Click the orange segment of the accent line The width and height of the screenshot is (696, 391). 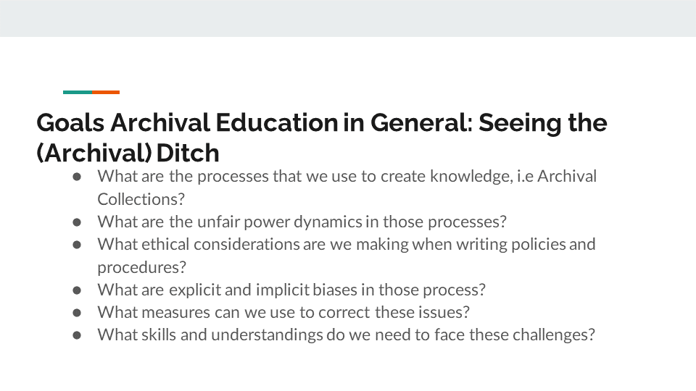click(106, 92)
